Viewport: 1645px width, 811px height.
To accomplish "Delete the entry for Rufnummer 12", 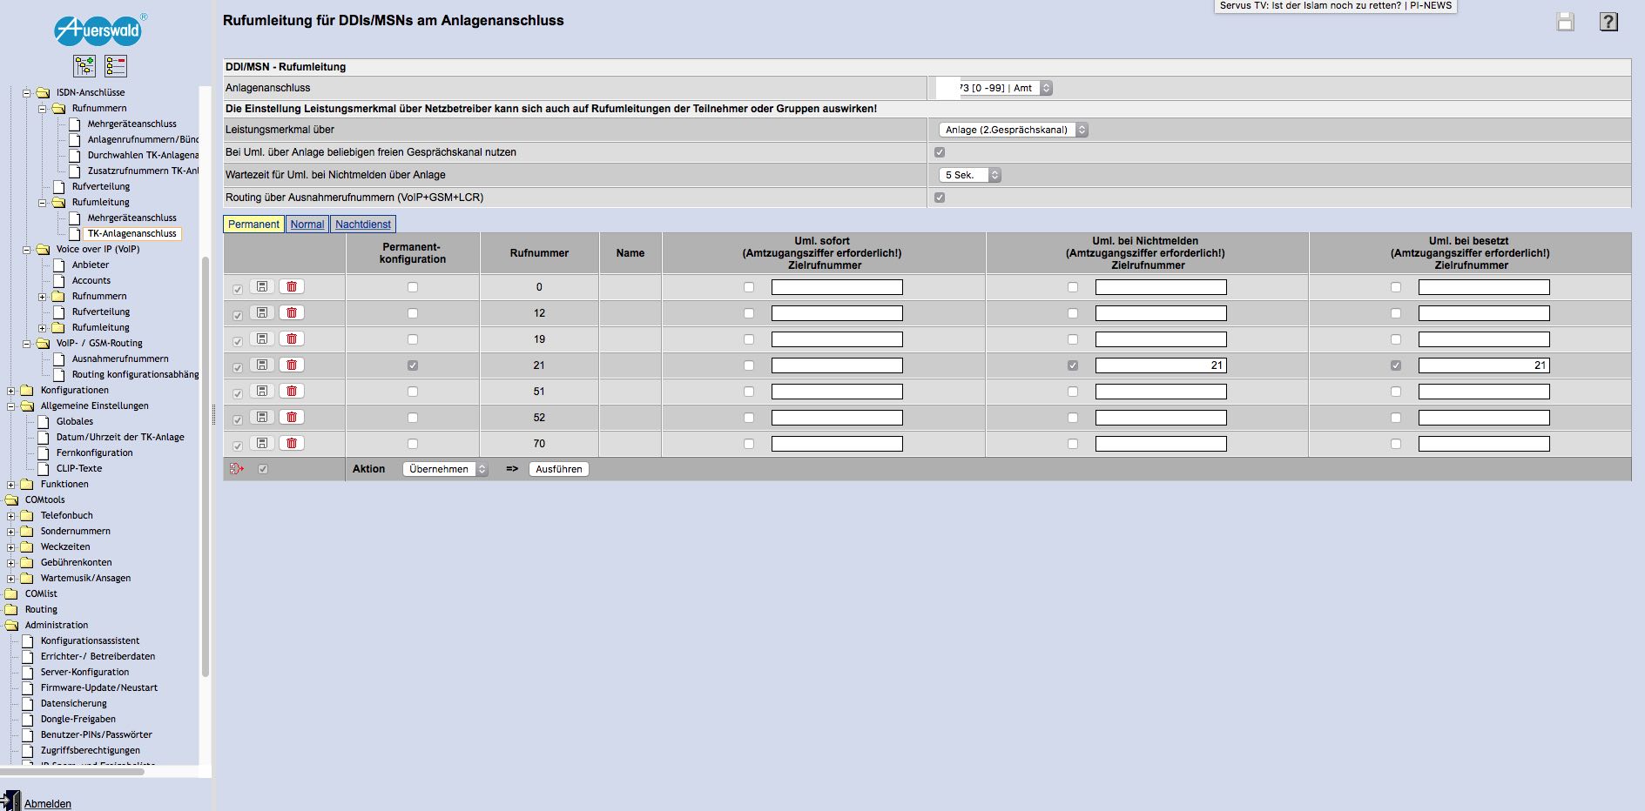I will click(x=292, y=312).
